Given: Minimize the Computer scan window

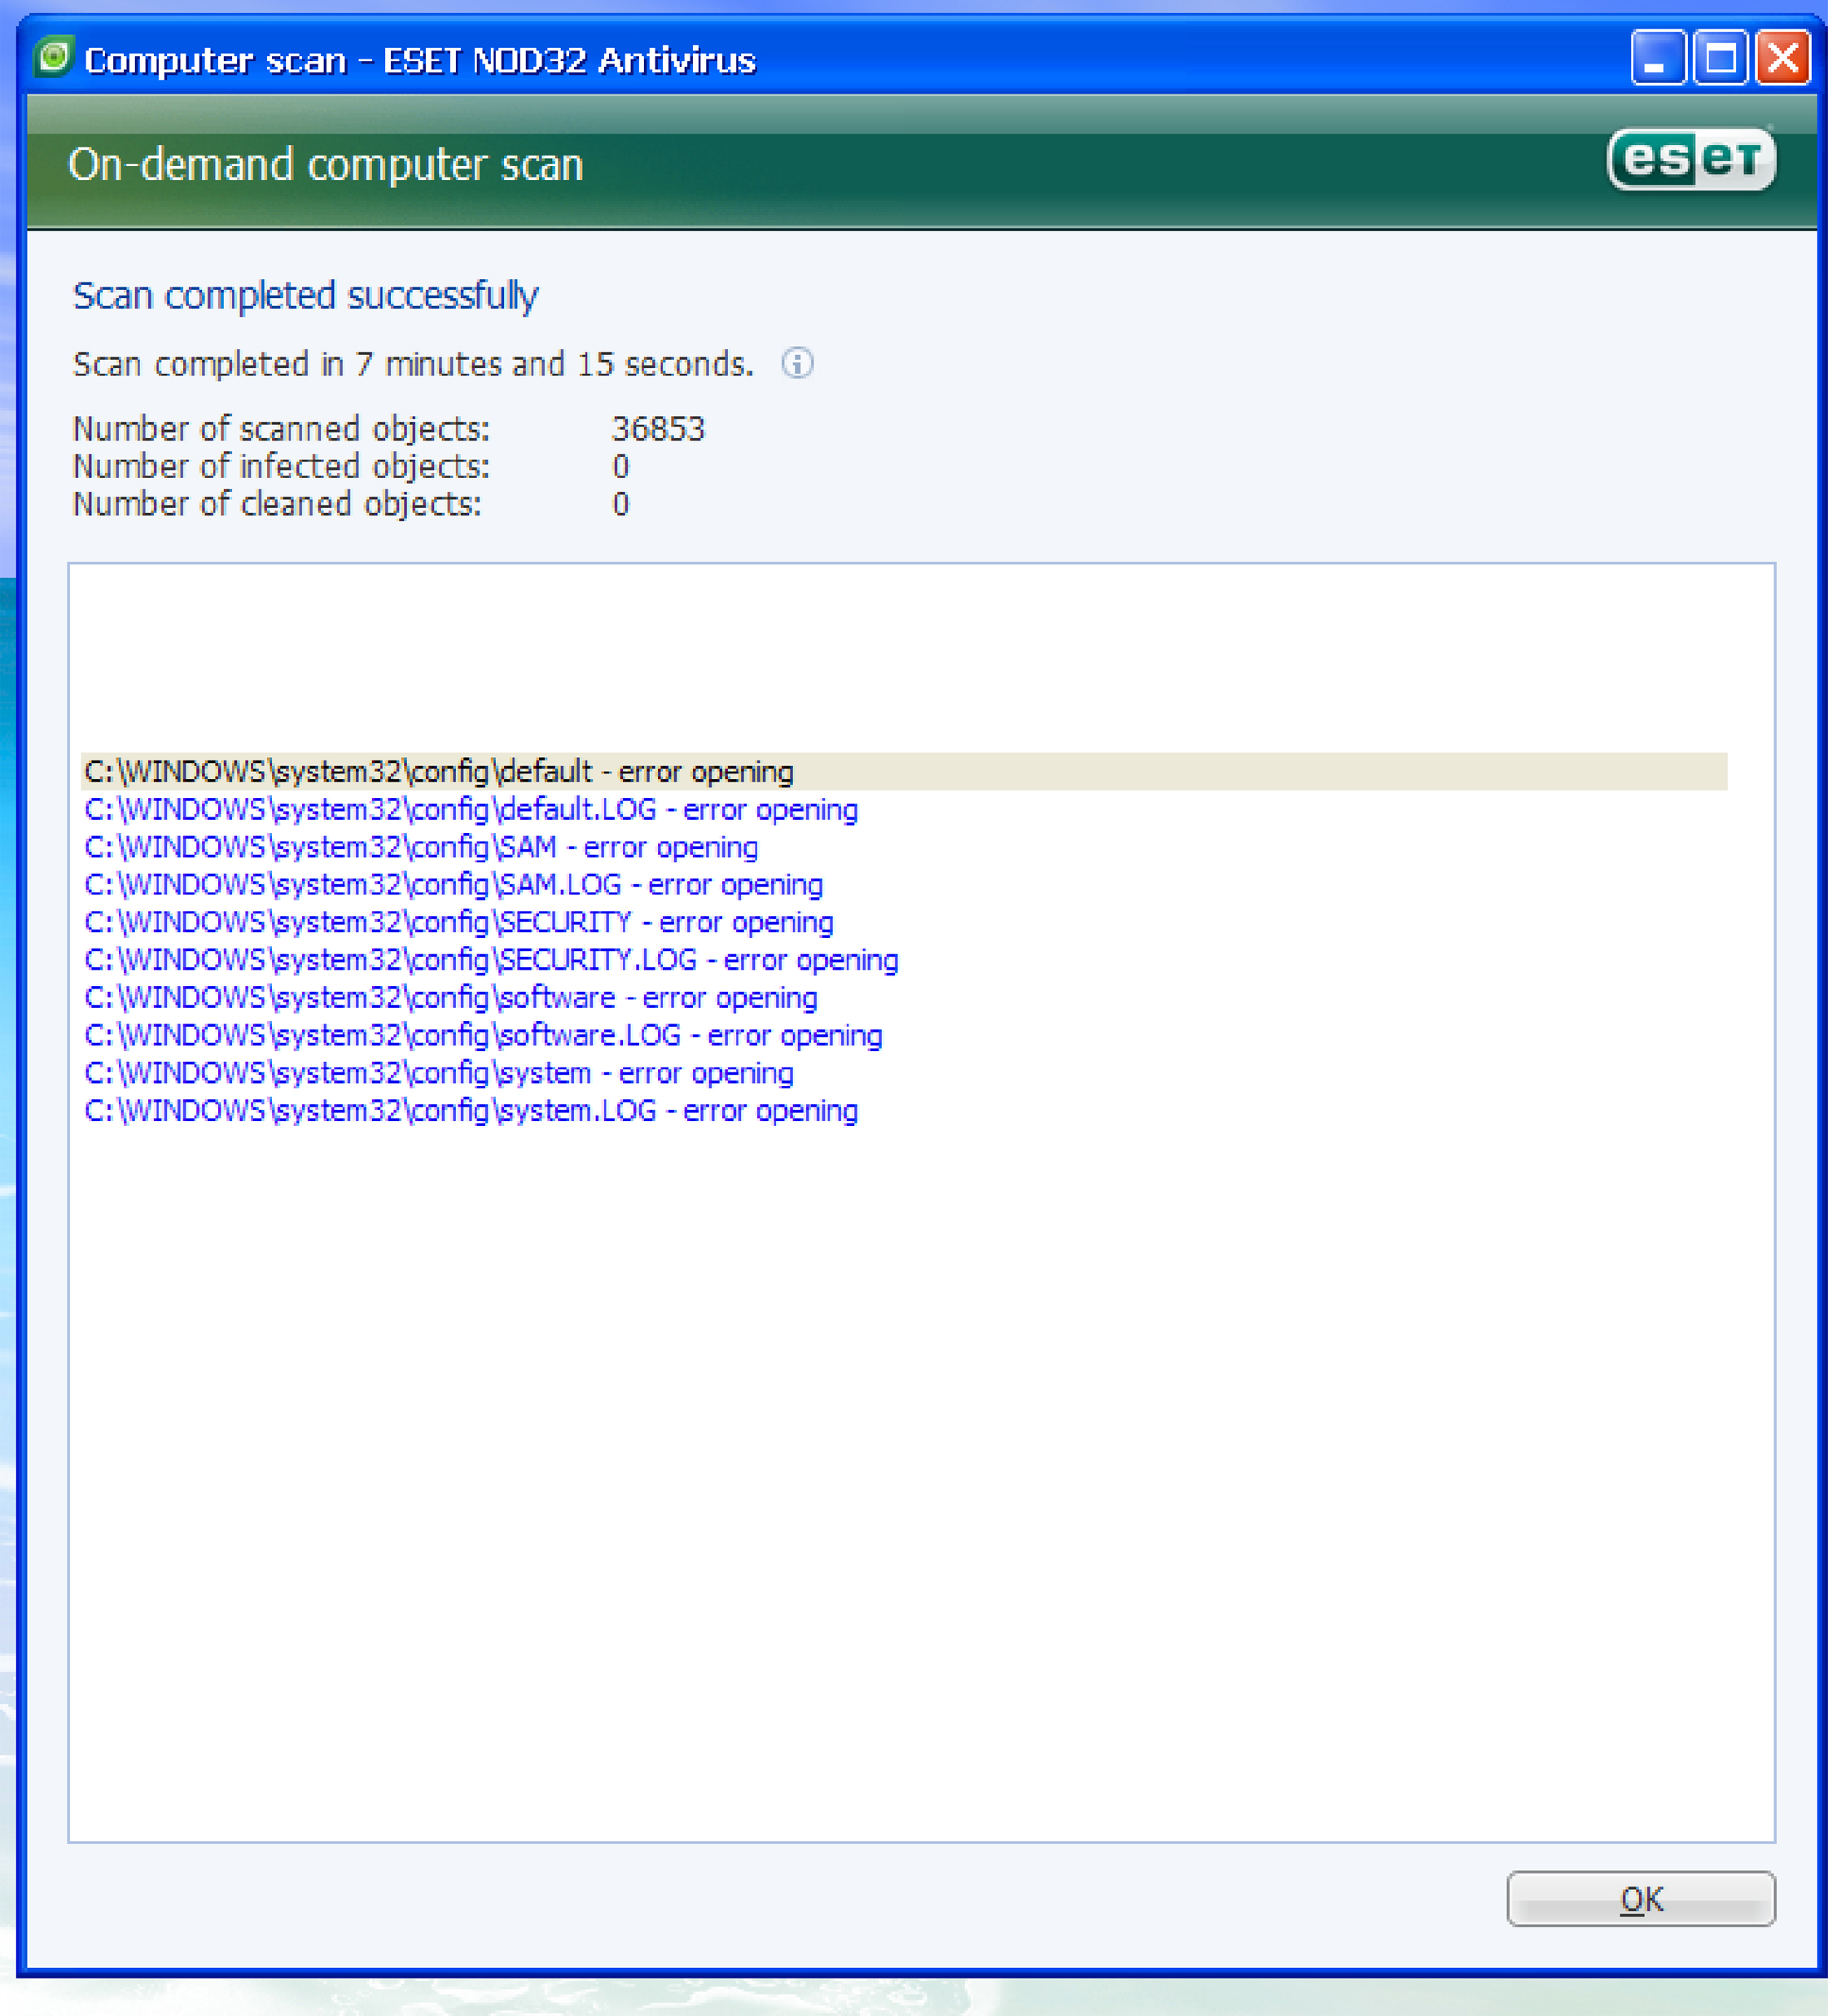Looking at the screenshot, I should [x=1657, y=58].
